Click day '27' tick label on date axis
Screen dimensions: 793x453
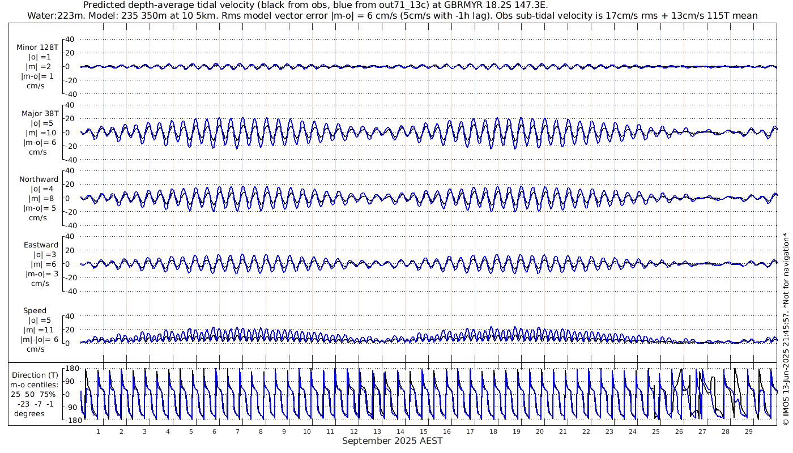702,431
